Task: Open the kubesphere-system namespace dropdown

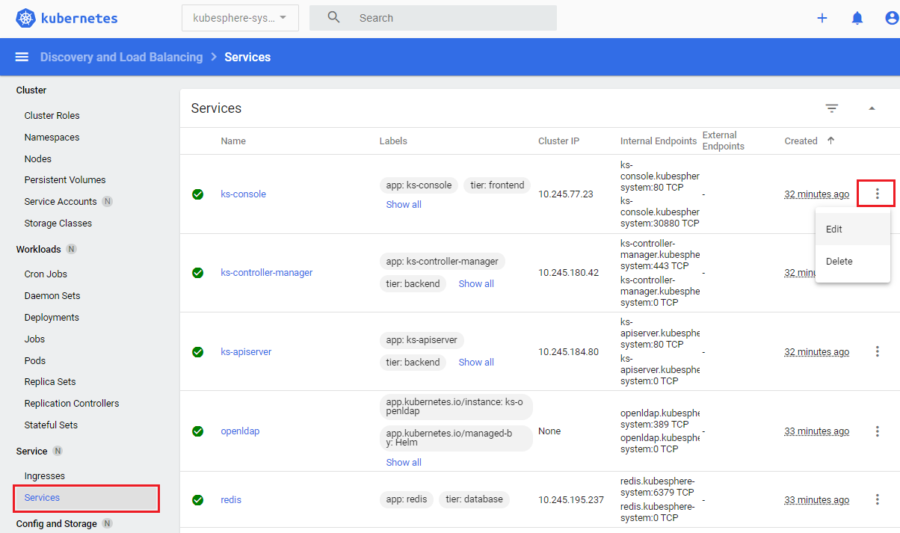Action: pos(240,18)
